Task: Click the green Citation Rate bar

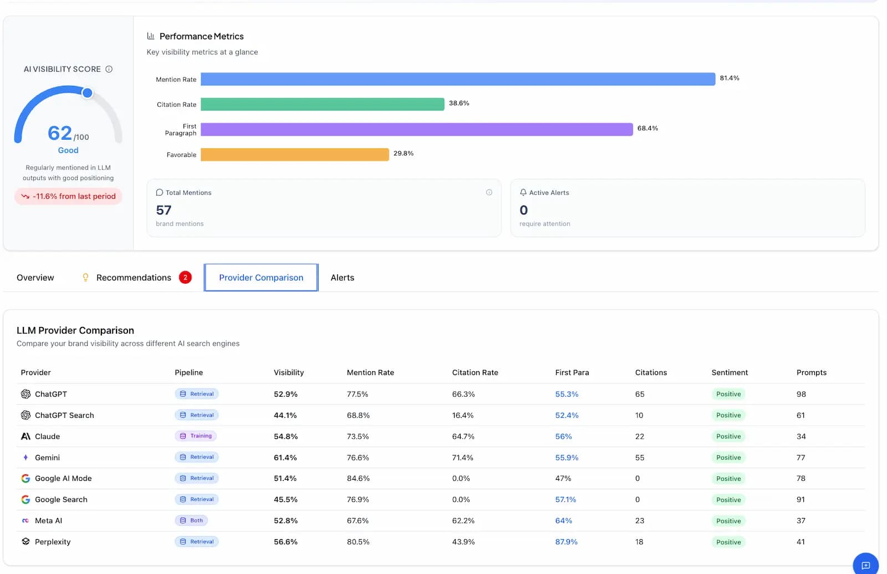Action: point(323,104)
